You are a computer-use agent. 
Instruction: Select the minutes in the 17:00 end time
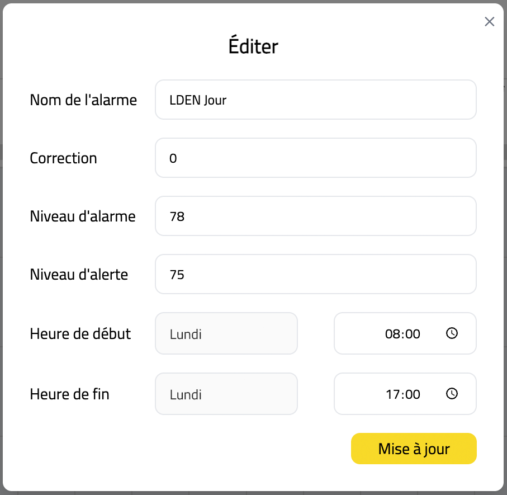(413, 394)
